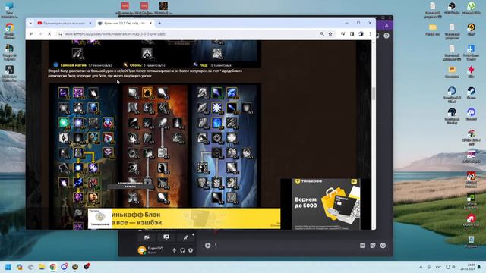Toggle Discord camera button
This screenshot has width=486, height=273.
147,237
